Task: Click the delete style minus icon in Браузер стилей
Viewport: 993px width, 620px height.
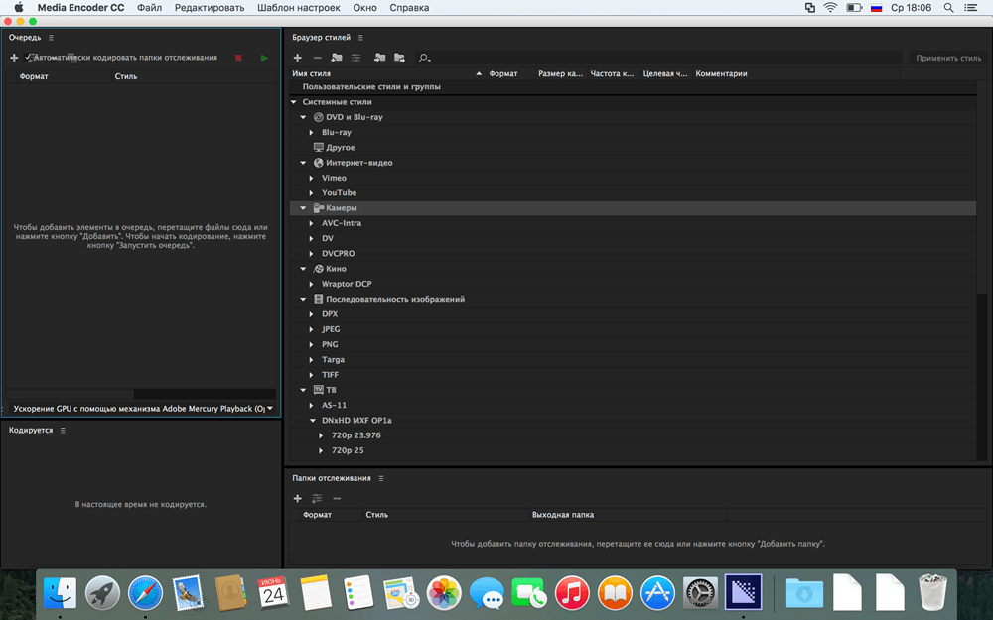Action: 318,58
